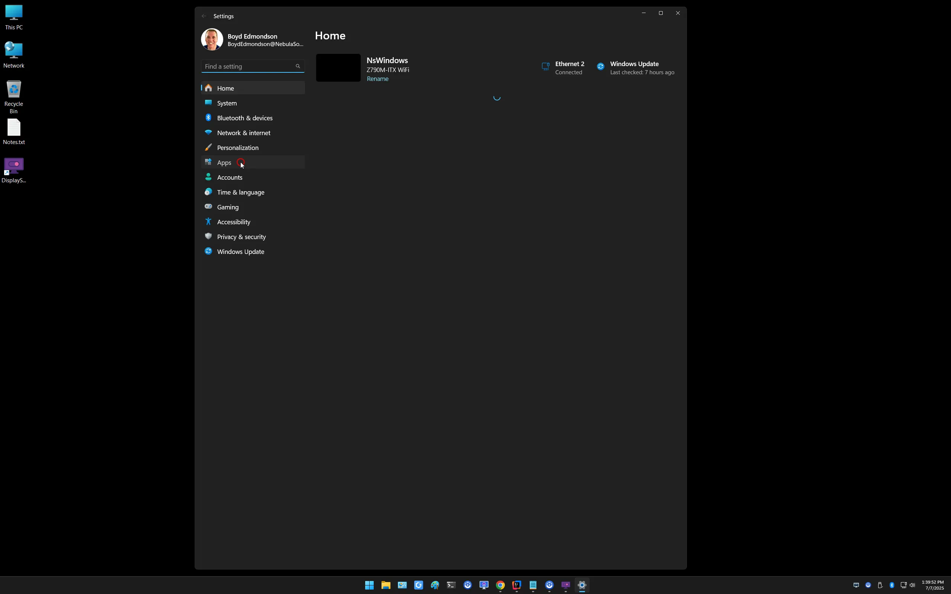The width and height of the screenshot is (951, 594).
Task: Select the Network desktop icon
Action: pos(14,55)
